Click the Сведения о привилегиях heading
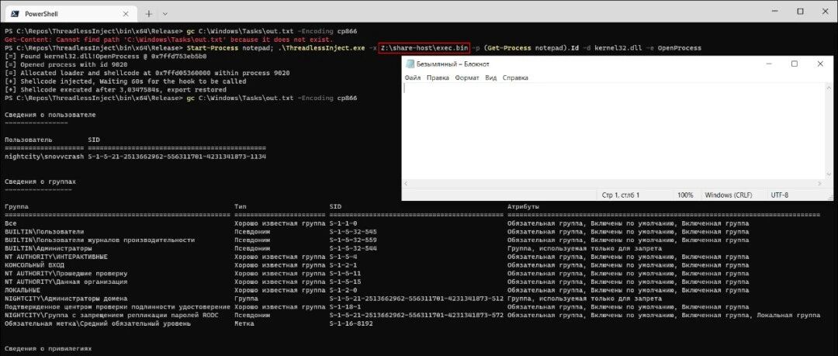Viewport: 838px width, 356px height. click(48, 348)
